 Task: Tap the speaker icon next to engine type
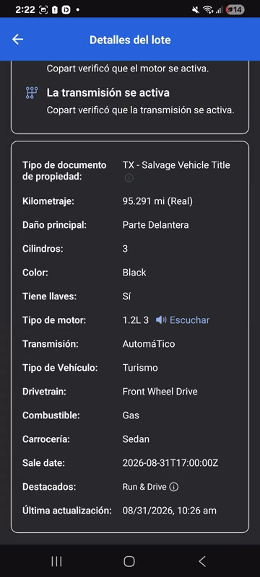[161, 320]
